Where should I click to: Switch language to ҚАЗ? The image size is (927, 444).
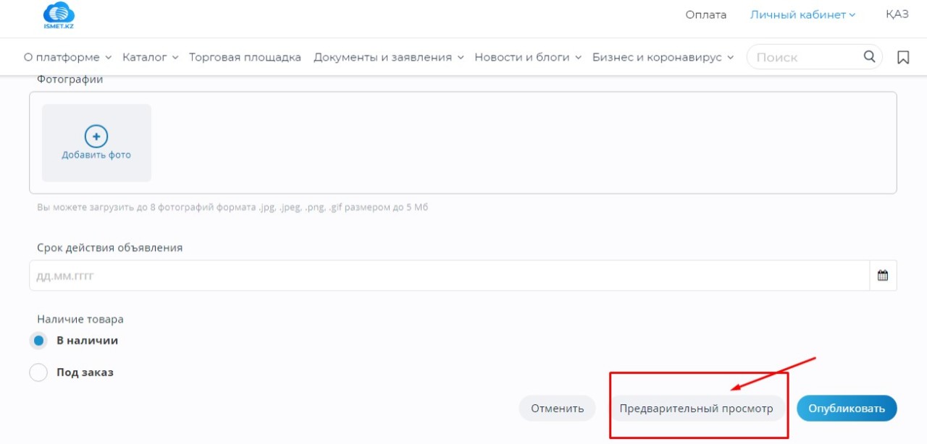point(897,14)
